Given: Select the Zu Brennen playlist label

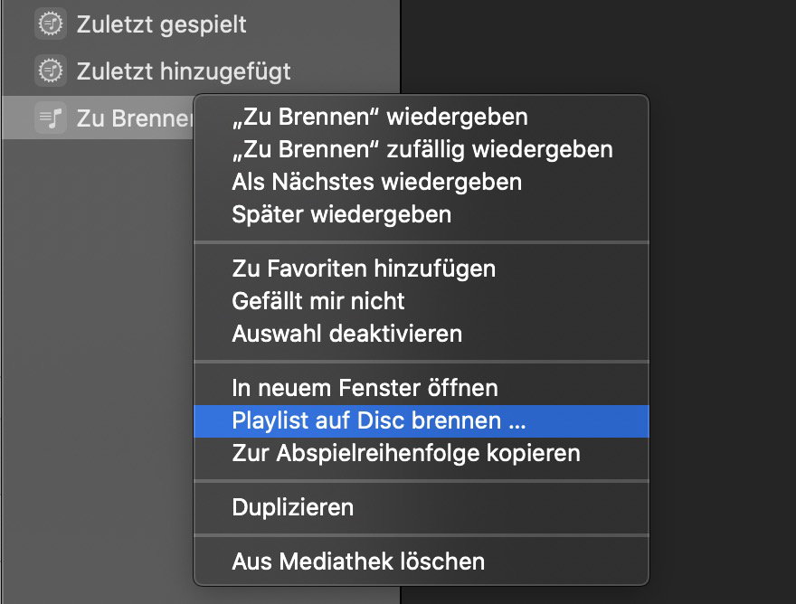Looking at the screenshot, I should point(134,118).
